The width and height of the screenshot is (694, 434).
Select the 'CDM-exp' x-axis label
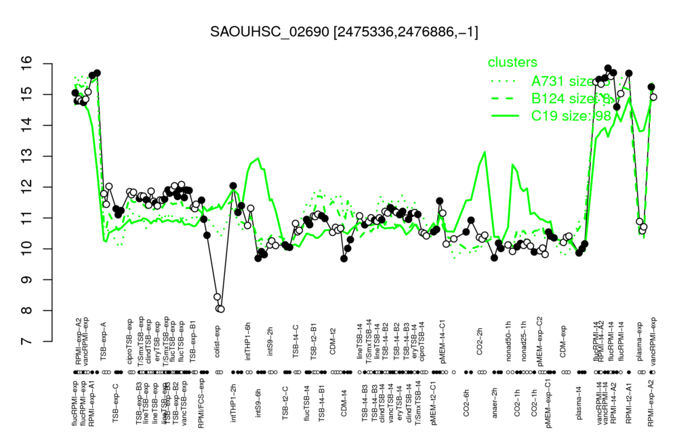tap(563, 342)
